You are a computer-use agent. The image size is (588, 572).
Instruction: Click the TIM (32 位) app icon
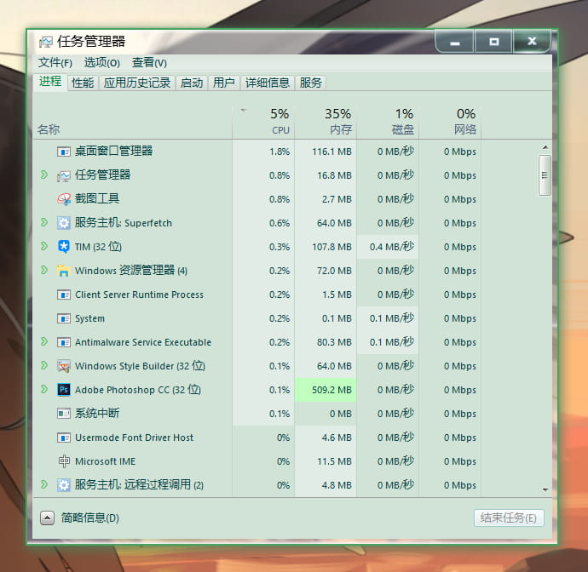pos(64,247)
